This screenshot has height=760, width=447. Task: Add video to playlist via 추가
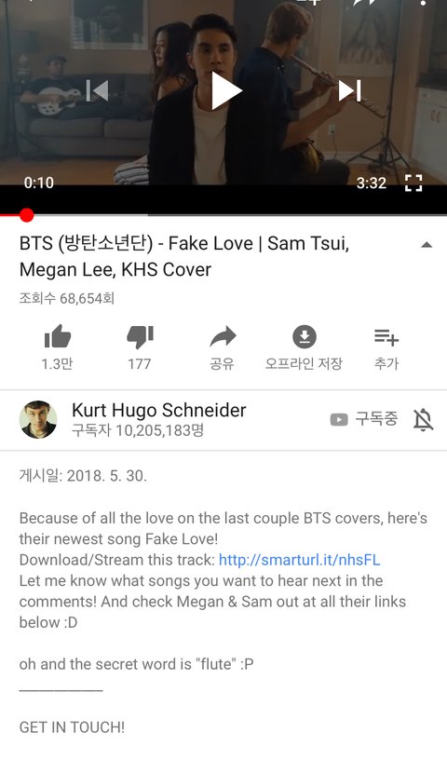tap(386, 337)
